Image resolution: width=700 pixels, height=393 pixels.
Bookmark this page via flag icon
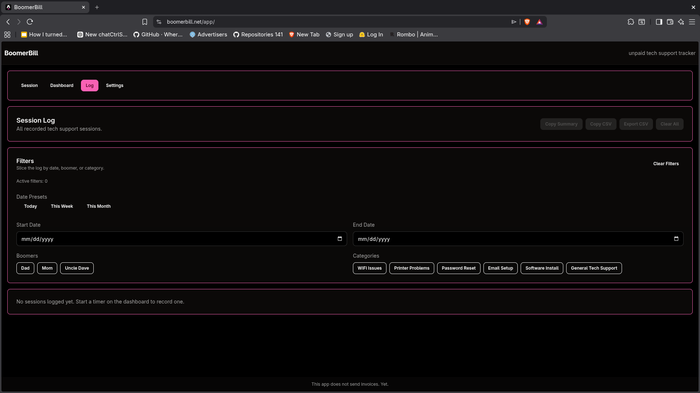(145, 22)
